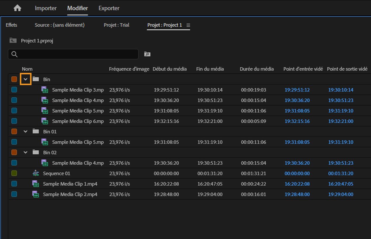Open the Project 1 panel menu icon

point(188,25)
